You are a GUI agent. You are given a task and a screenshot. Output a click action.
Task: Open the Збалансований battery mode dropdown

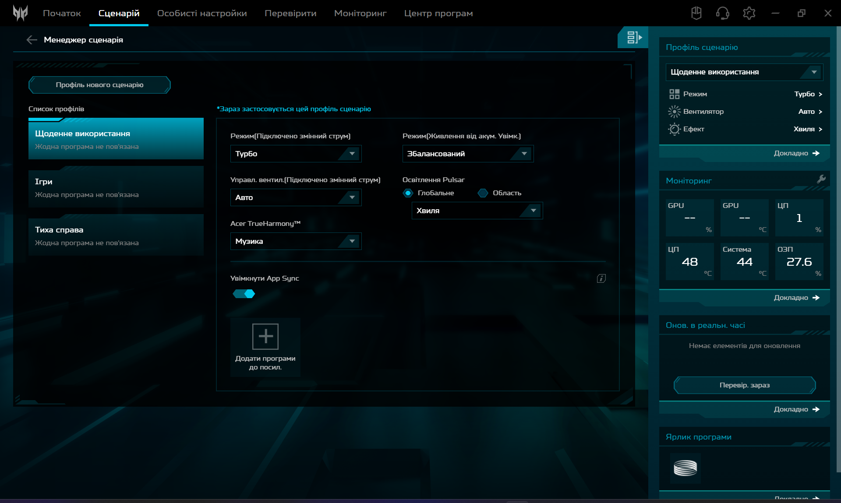(x=467, y=154)
